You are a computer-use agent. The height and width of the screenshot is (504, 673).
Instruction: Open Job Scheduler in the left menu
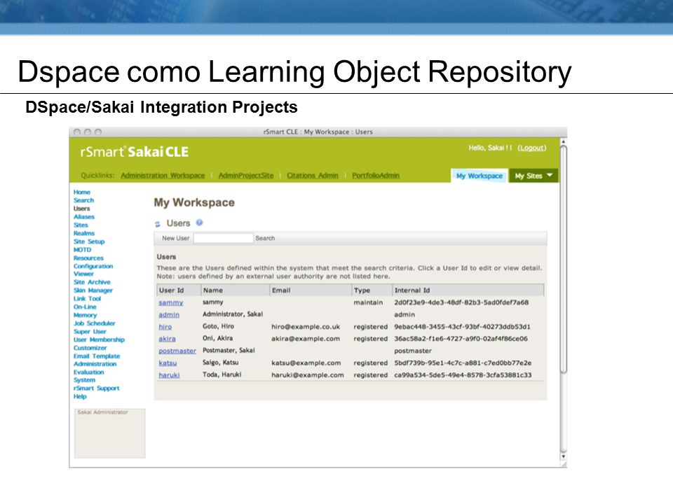95,323
